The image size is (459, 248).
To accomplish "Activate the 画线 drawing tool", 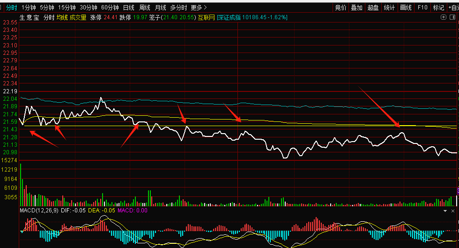I will point(406,8).
